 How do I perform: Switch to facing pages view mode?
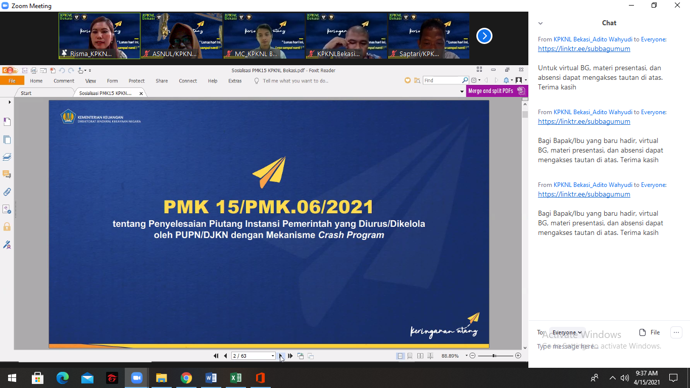[x=420, y=356]
